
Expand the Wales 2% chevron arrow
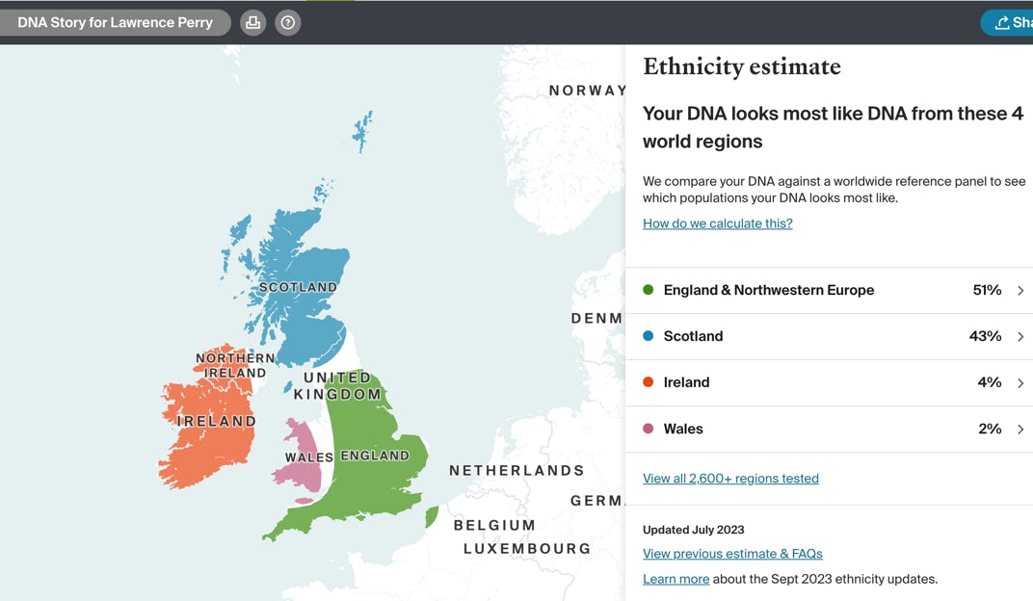click(1020, 429)
